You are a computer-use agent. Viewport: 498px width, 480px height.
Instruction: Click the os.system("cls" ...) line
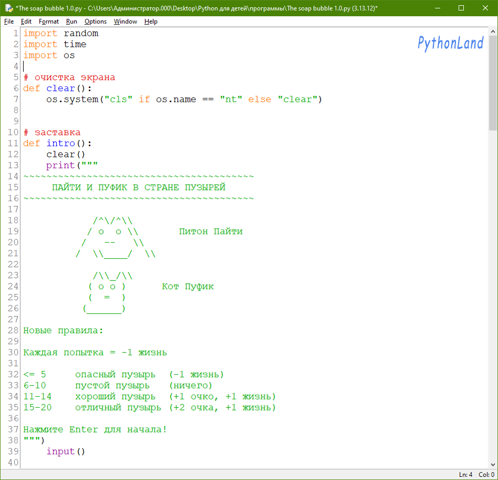coord(184,99)
